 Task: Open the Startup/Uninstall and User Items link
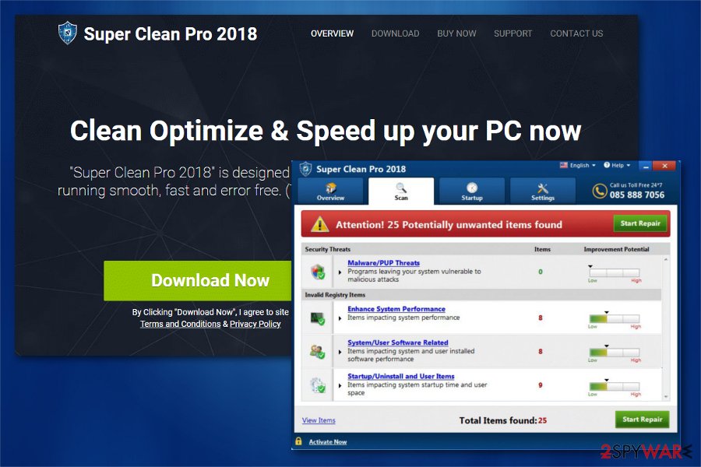pyautogui.click(x=401, y=376)
